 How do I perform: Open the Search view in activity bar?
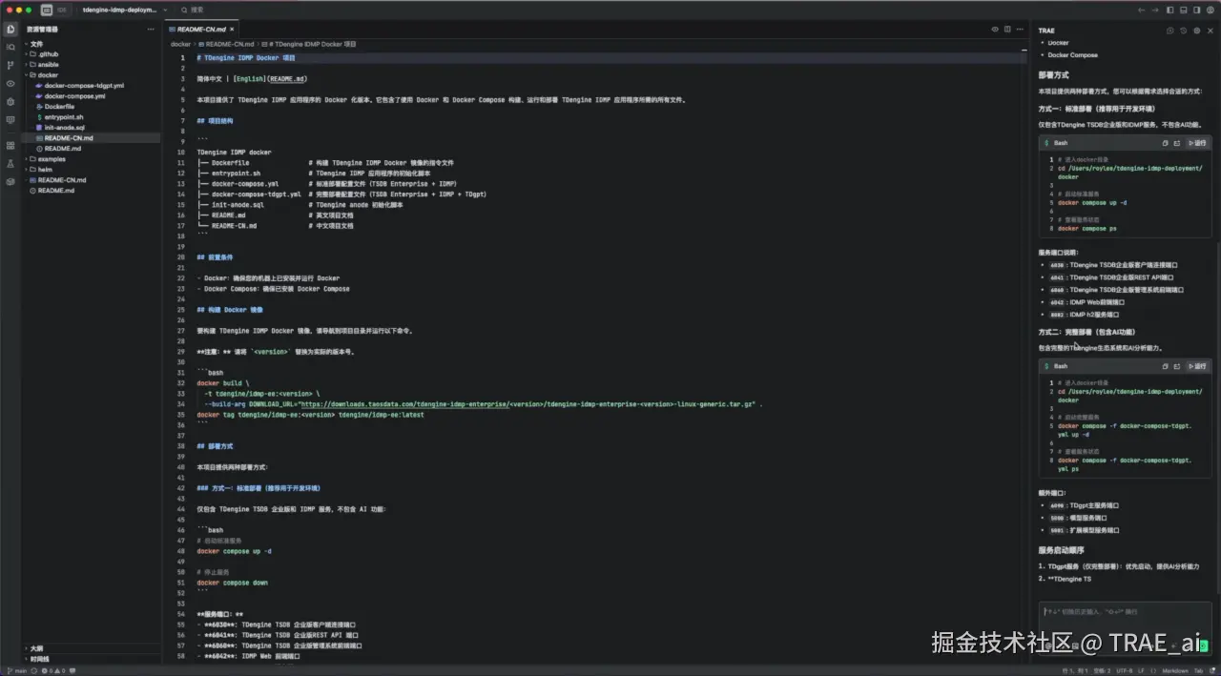(10, 47)
